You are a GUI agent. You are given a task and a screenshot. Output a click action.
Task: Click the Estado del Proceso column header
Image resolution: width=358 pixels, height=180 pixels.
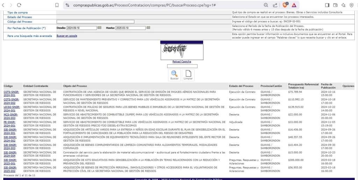pos(241,86)
